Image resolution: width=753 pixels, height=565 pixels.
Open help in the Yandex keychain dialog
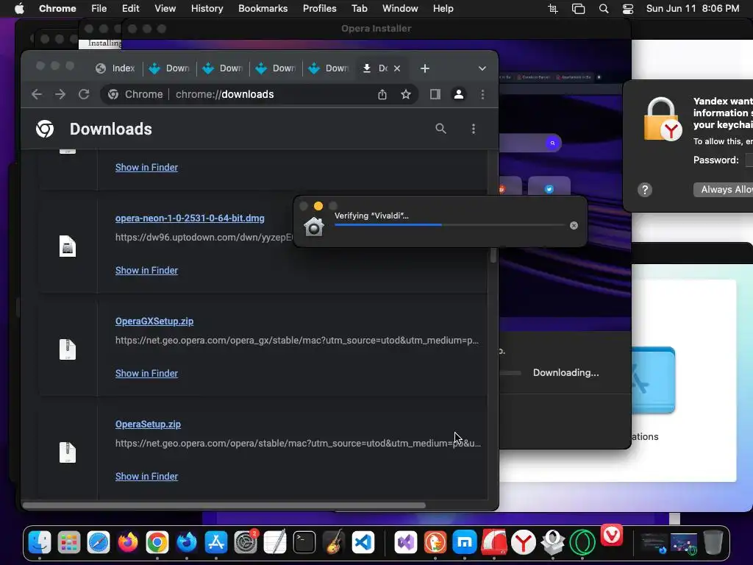tap(645, 190)
